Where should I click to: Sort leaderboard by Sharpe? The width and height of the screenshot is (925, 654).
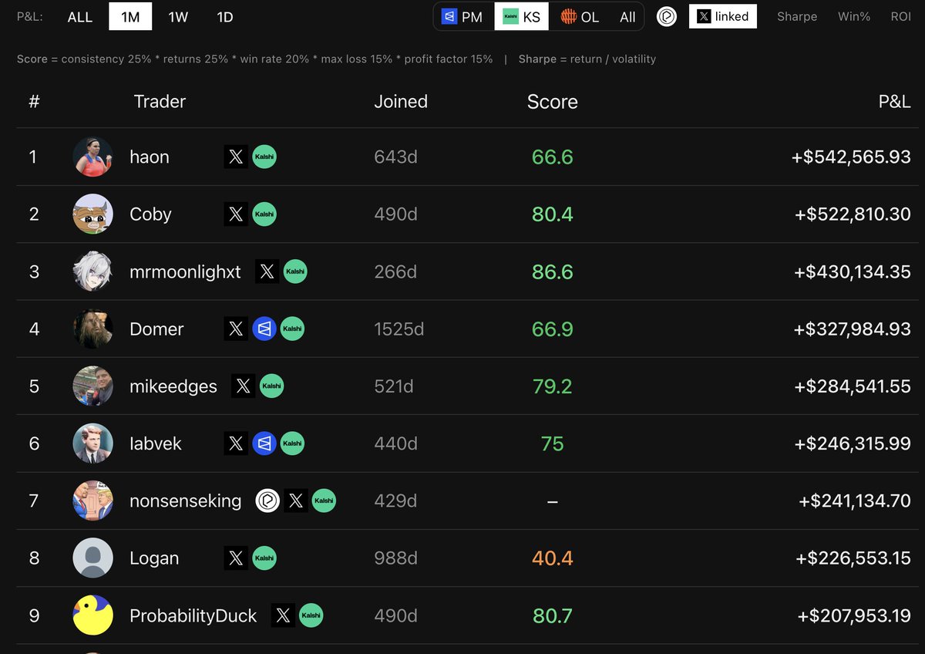click(796, 16)
